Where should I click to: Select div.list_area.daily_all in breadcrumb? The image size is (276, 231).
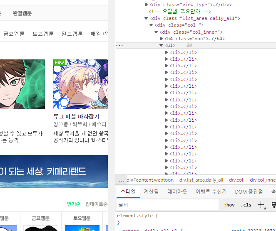[201, 180]
